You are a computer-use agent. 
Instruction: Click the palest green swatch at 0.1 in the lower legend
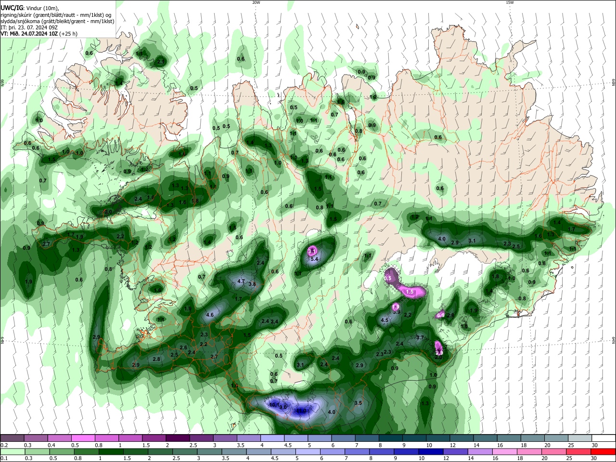12,451
